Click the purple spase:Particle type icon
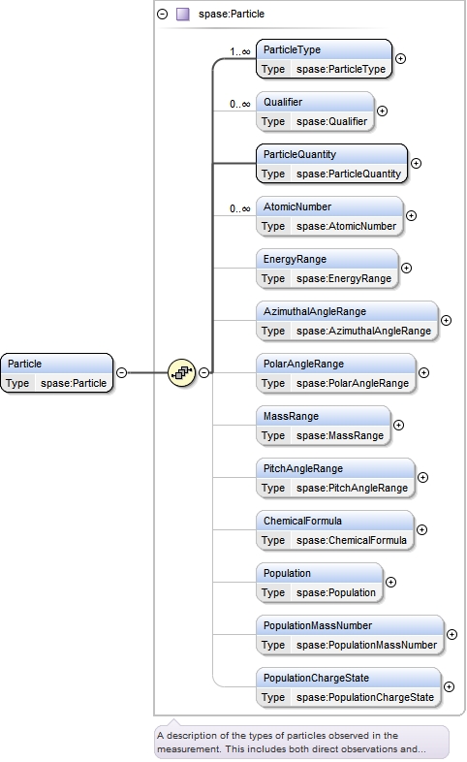This screenshot has height=762, width=467. click(182, 14)
